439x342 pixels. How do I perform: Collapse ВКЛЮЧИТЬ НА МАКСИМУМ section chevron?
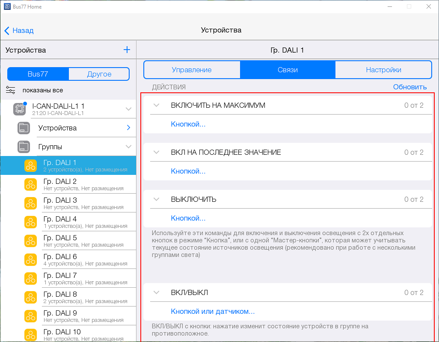tap(157, 105)
